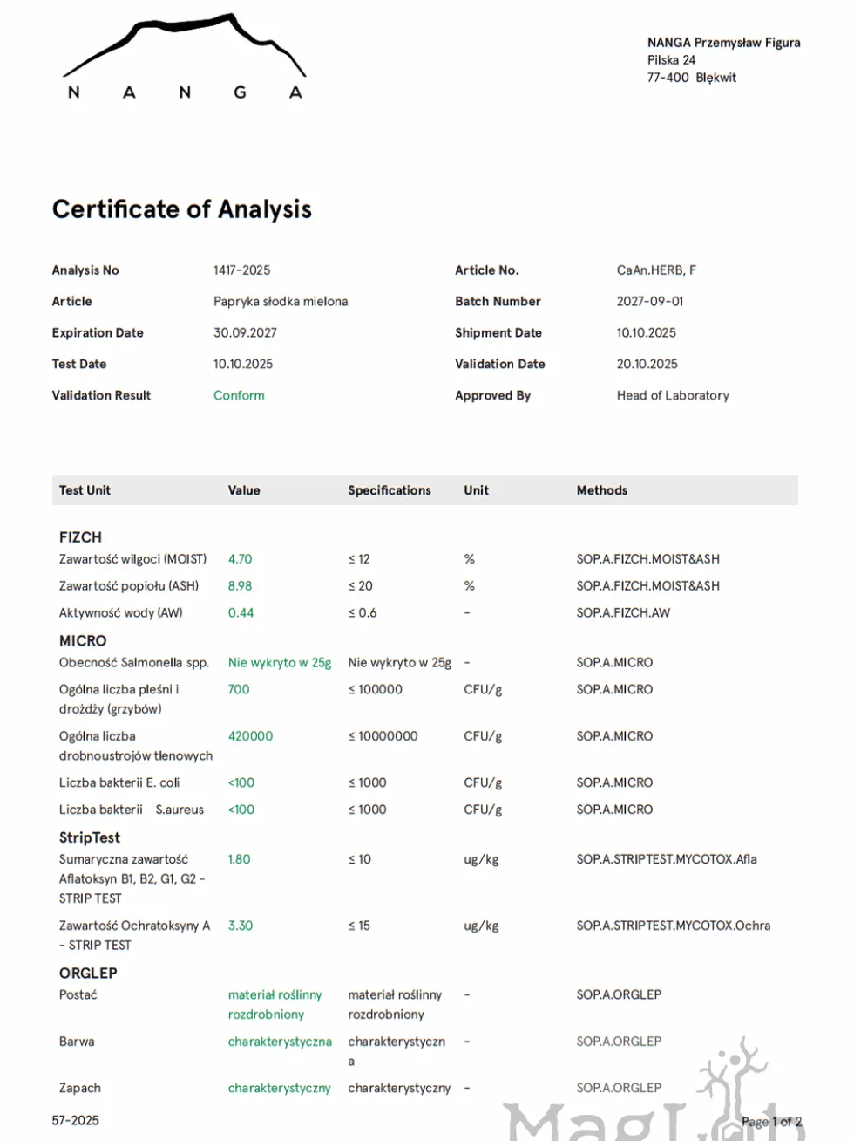Click the "Test Unit" column header
The width and height of the screenshot is (854, 1141).
click(x=85, y=490)
